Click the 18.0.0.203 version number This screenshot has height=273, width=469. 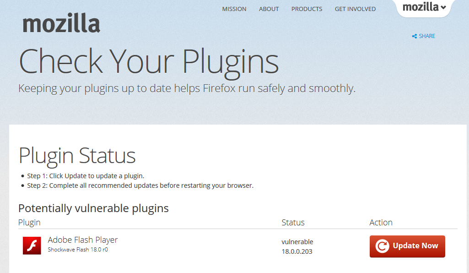tap(296, 251)
